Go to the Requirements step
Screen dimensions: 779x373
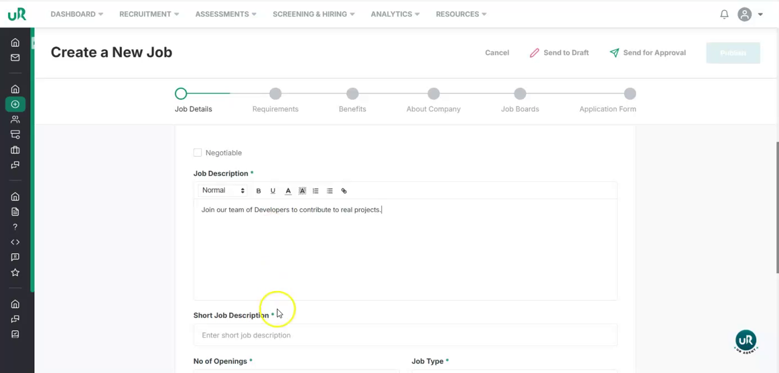pyautogui.click(x=275, y=94)
